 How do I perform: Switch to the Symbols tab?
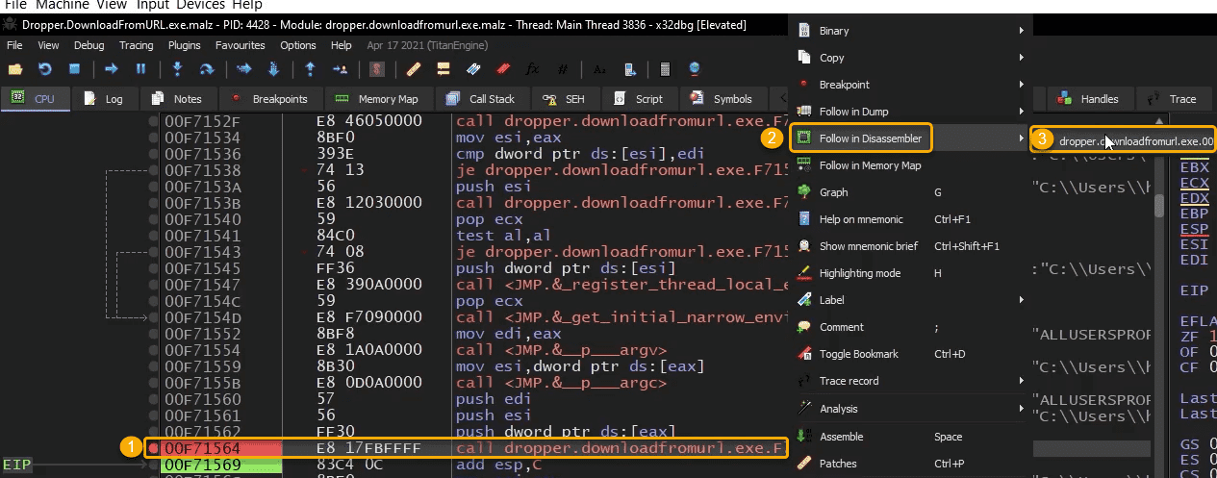722,99
